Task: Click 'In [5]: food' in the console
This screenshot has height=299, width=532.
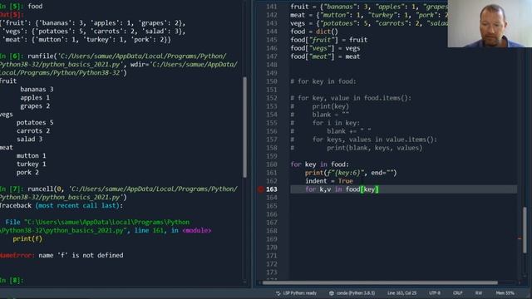Action: pyautogui.click(x=21, y=6)
